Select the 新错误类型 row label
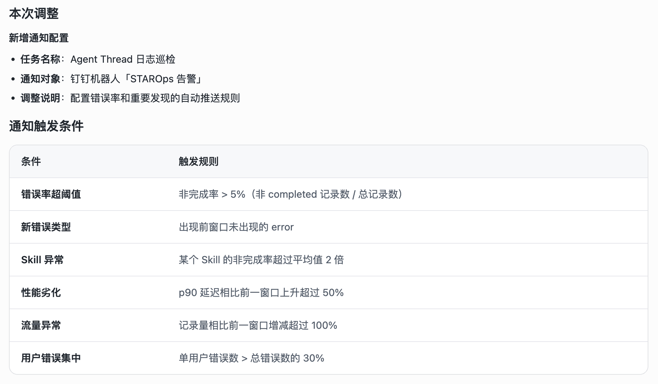This screenshot has height=384, width=658. coord(46,227)
